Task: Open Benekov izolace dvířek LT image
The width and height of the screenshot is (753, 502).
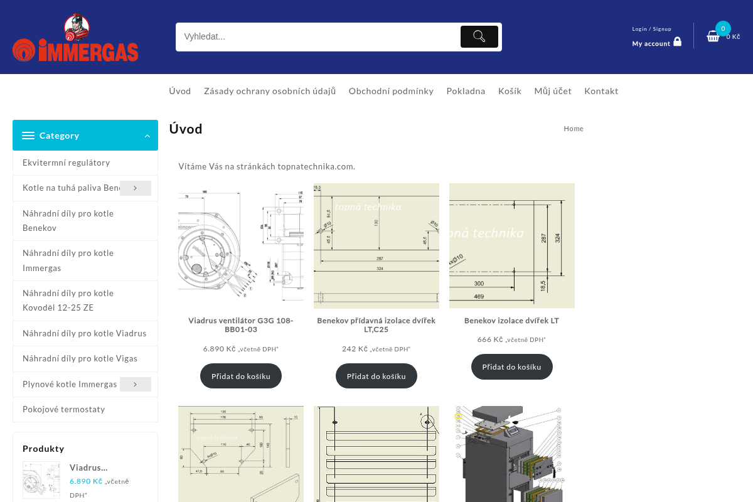Action: (512, 246)
